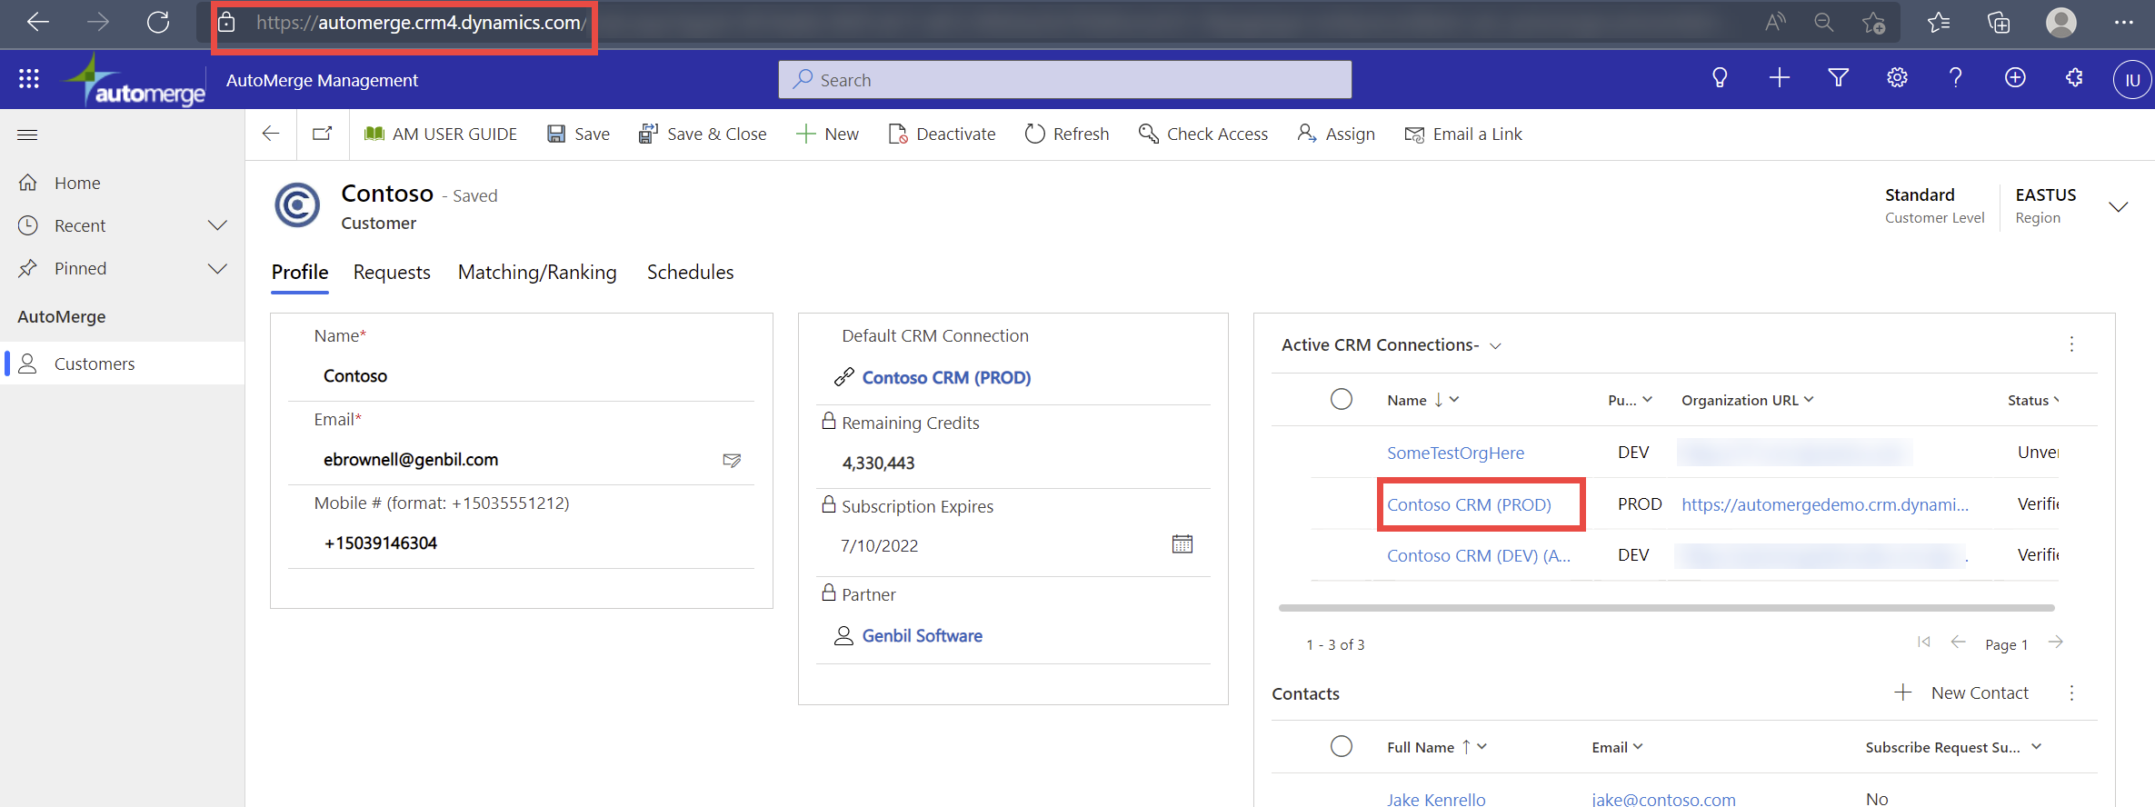This screenshot has width=2155, height=807.
Task: Click Save & Close
Action: click(x=703, y=134)
